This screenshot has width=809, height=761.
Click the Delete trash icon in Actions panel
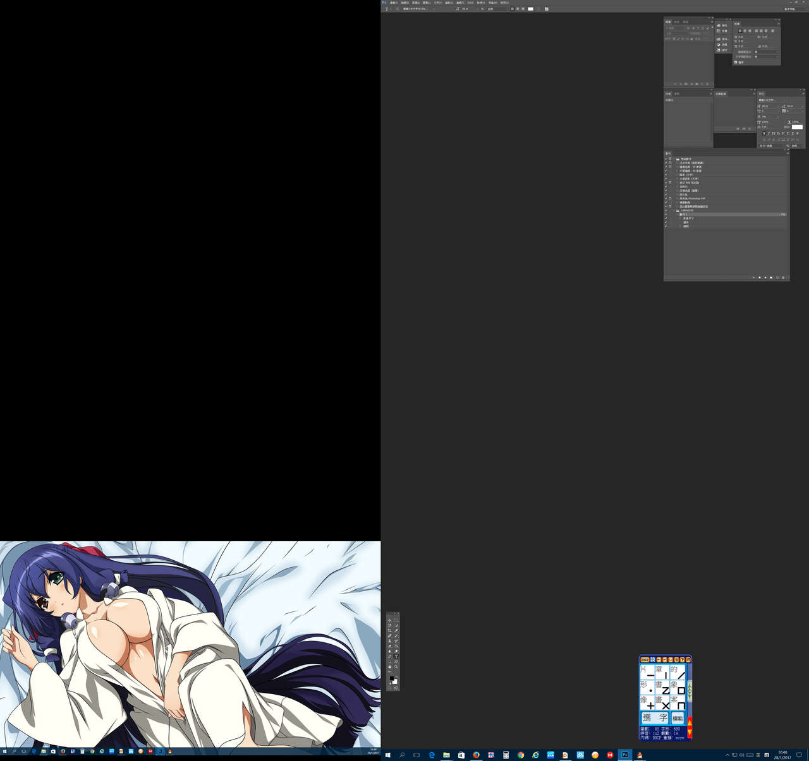tap(783, 277)
